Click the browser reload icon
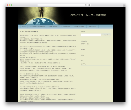This screenshot has height=110, width=131. coord(85,5)
